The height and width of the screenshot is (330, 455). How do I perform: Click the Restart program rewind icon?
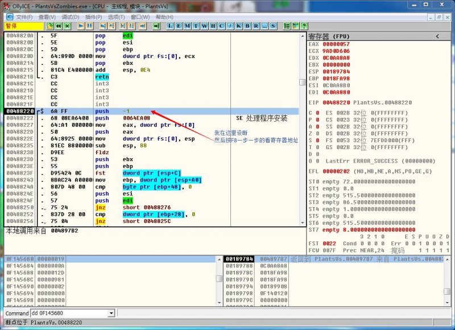pyautogui.click(x=59, y=26)
